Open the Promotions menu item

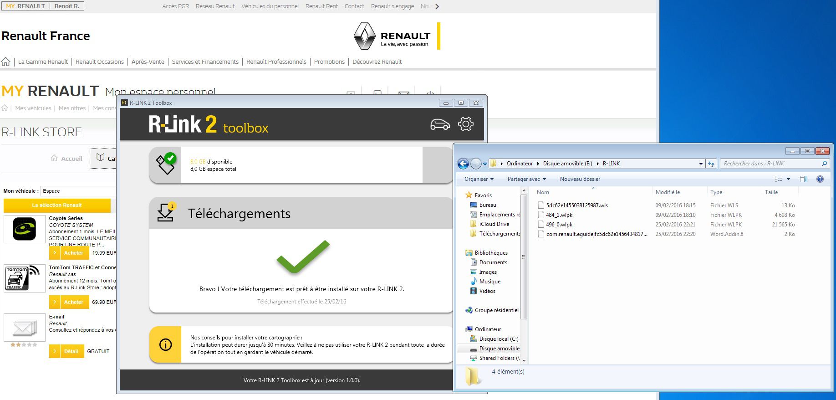(x=329, y=62)
